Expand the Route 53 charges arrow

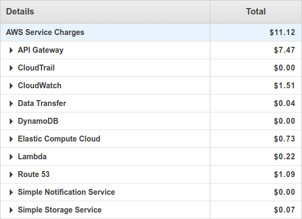point(11,175)
